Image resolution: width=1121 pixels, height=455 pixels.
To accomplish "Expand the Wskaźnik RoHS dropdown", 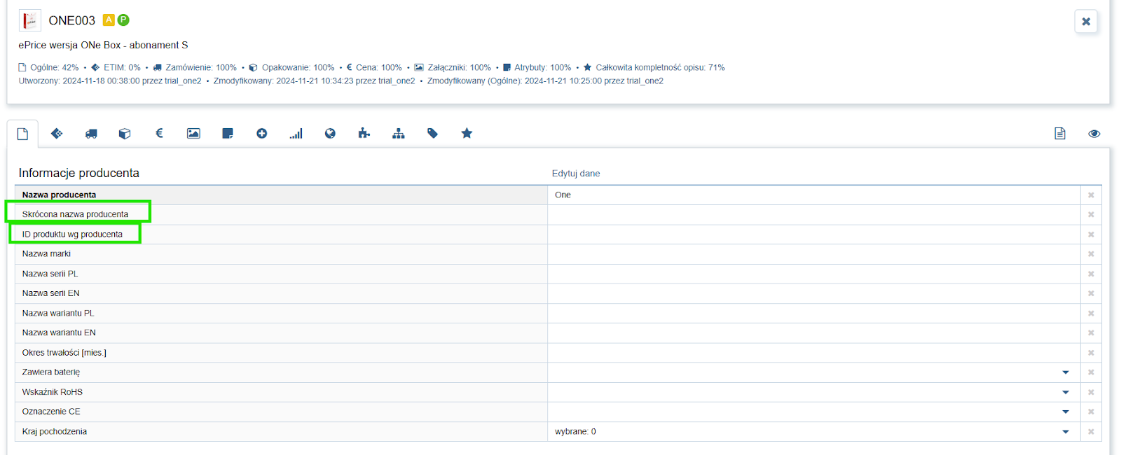I will point(1066,392).
